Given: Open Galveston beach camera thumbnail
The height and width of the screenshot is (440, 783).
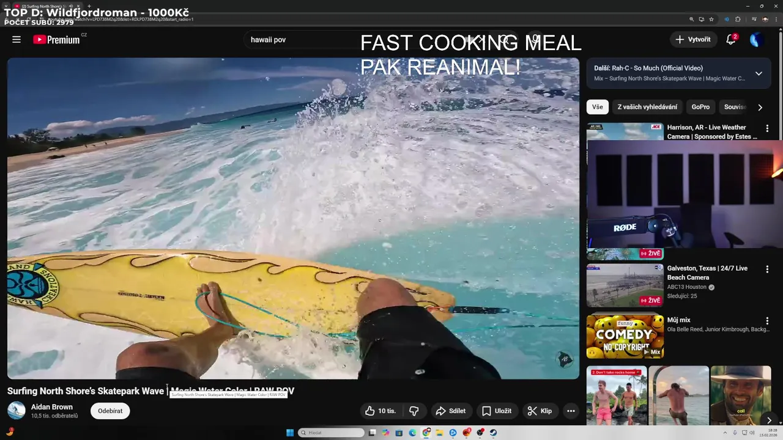Looking at the screenshot, I should point(625,285).
